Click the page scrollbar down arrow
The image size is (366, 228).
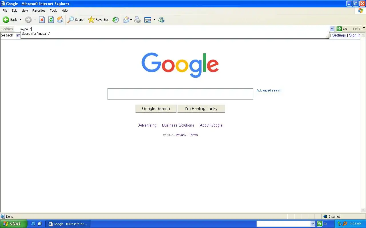pos(363,210)
